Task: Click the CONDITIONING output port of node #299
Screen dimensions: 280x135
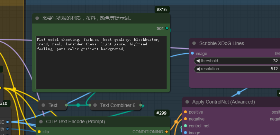Action: point(166,132)
